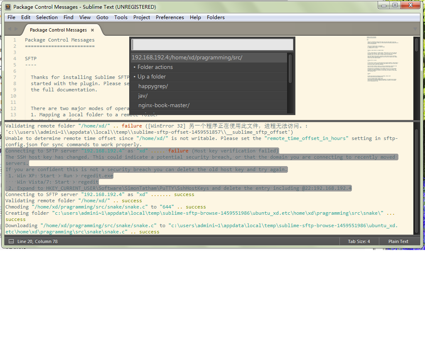425x358 pixels.
Task: Open the Find menu
Action: click(68, 17)
